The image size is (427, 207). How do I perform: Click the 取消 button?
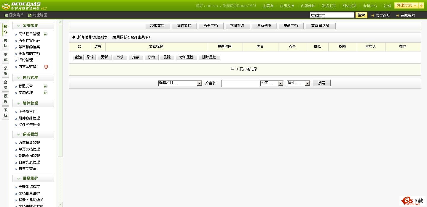coord(90,57)
